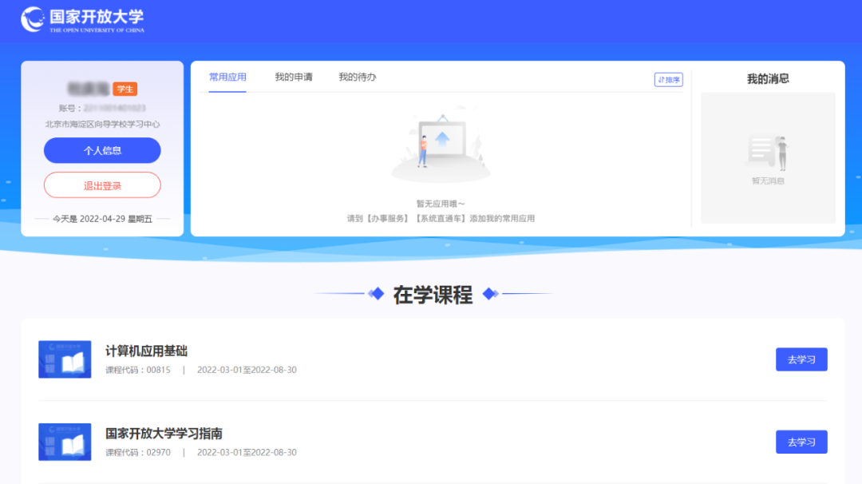Click the 我的消息 heading
Image resolution: width=862 pixels, height=484 pixels.
[x=768, y=78]
